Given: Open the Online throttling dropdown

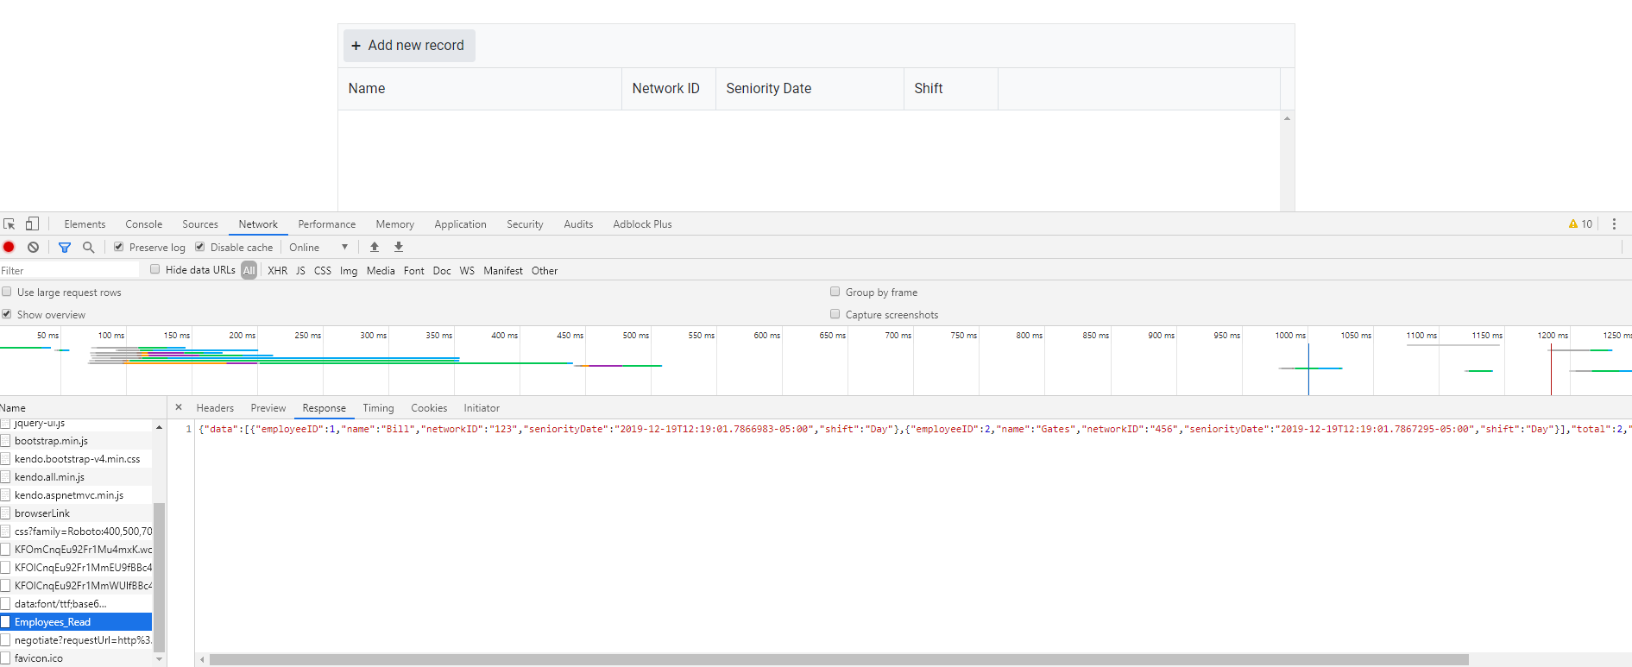Looking at the screenshot, I should (318, 248).
